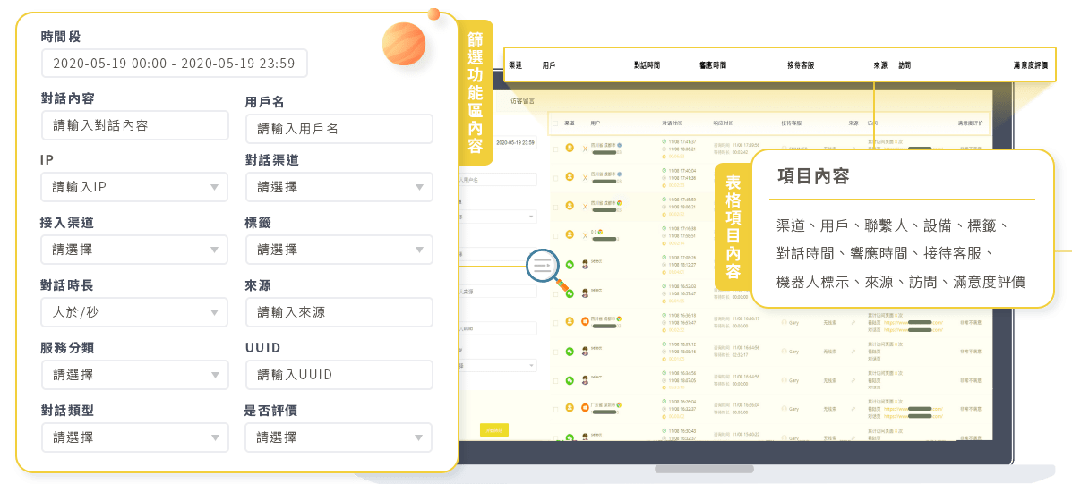
Task: Click the 時間段 date range field
Action: point(174,64)
